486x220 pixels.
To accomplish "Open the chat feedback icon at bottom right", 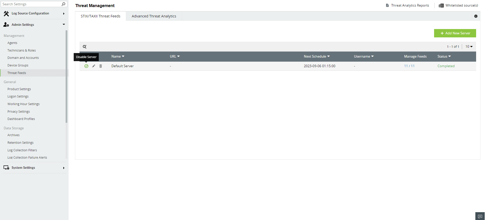I will click(480, 216).
